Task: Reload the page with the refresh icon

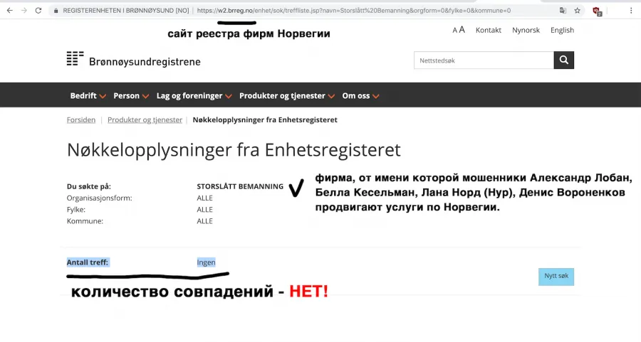Action: click(38, 11)
